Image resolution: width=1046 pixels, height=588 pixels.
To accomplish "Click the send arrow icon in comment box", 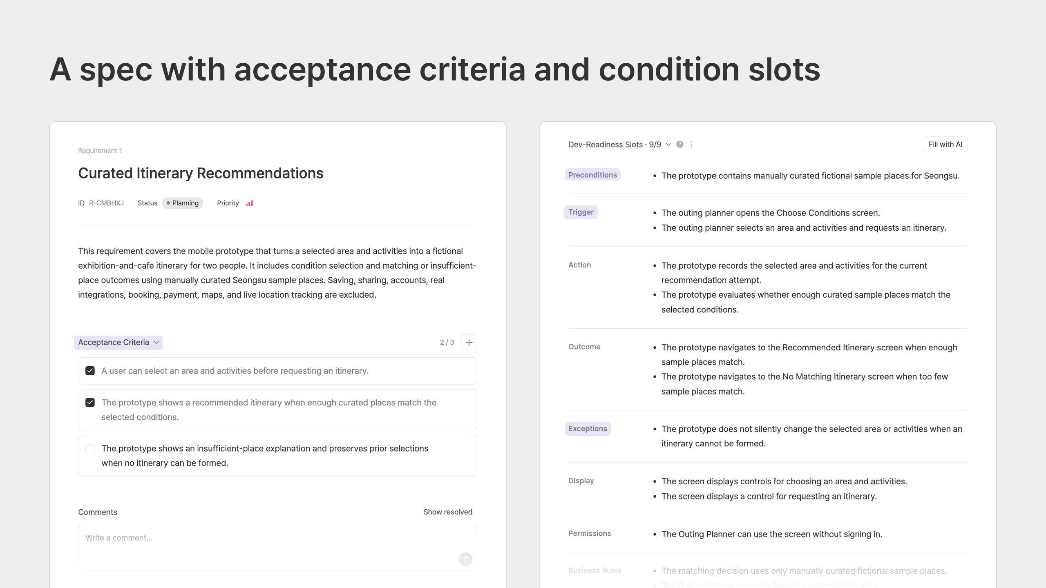I will [465, 559].
